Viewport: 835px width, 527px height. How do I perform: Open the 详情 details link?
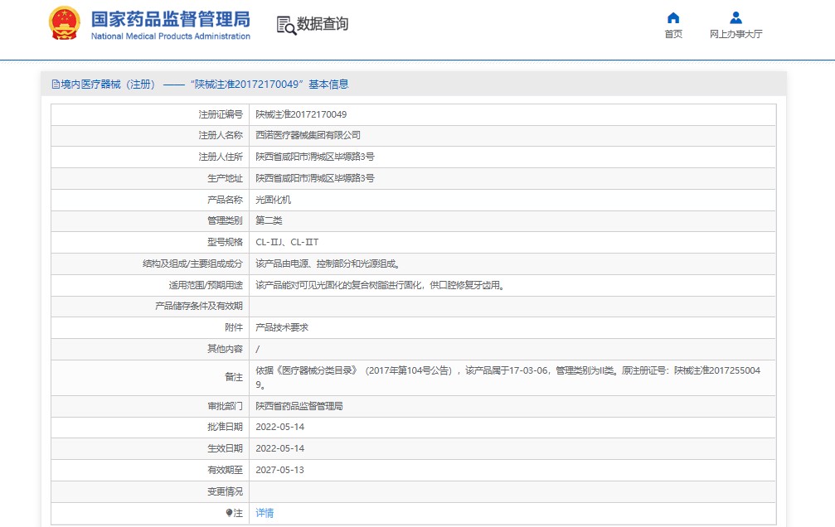point(265,513)
